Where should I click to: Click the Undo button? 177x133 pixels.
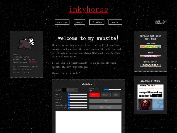106,101
